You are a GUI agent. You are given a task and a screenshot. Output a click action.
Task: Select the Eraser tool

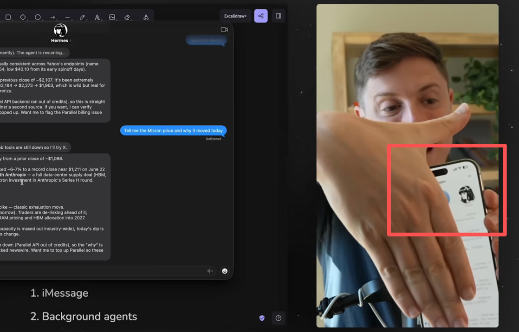tap(127, 17)
